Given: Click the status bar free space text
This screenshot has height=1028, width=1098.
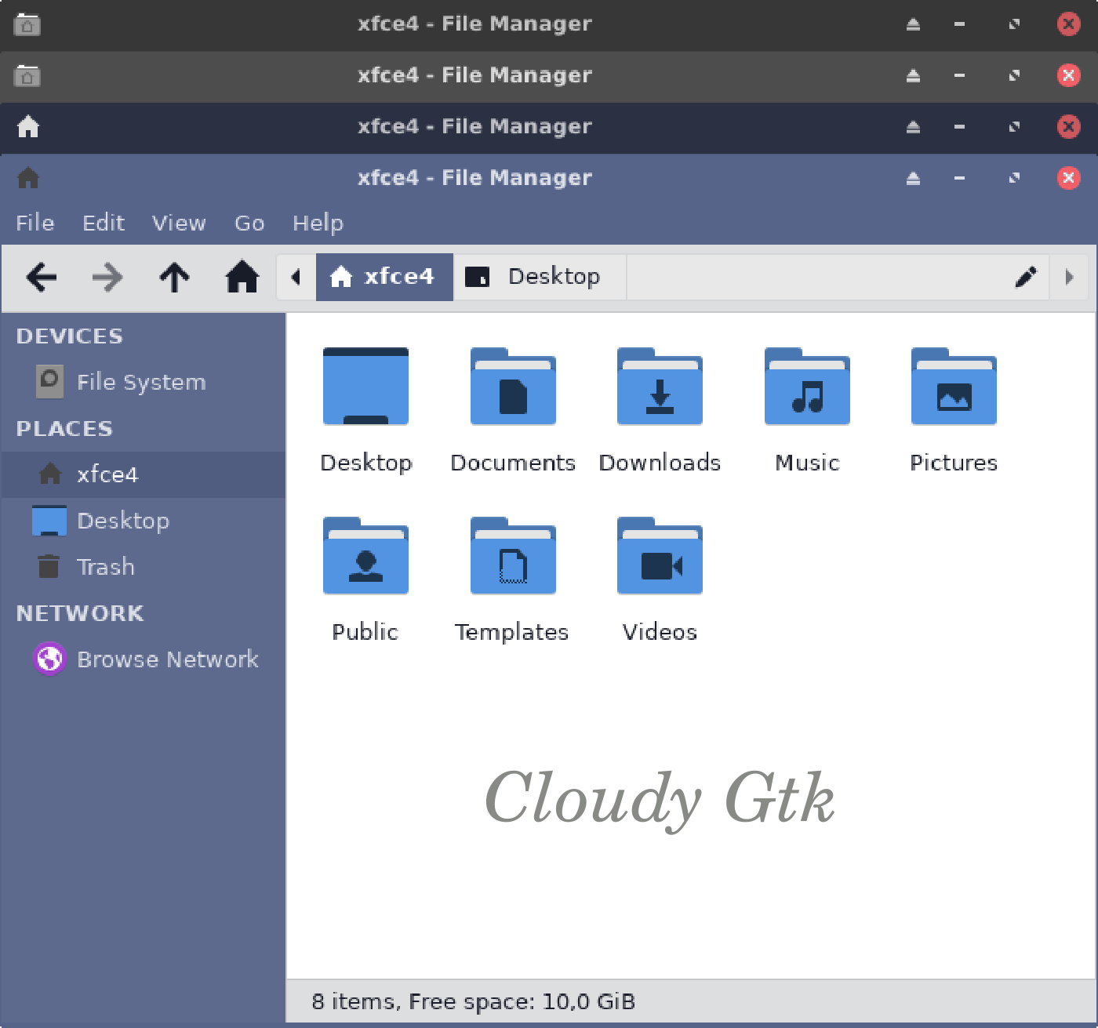Looking at the screenshot, I should pyautogui.click(x=474, y=1001).
